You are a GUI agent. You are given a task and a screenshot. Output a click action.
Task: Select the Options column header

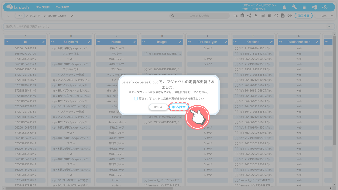click(253, 42)
